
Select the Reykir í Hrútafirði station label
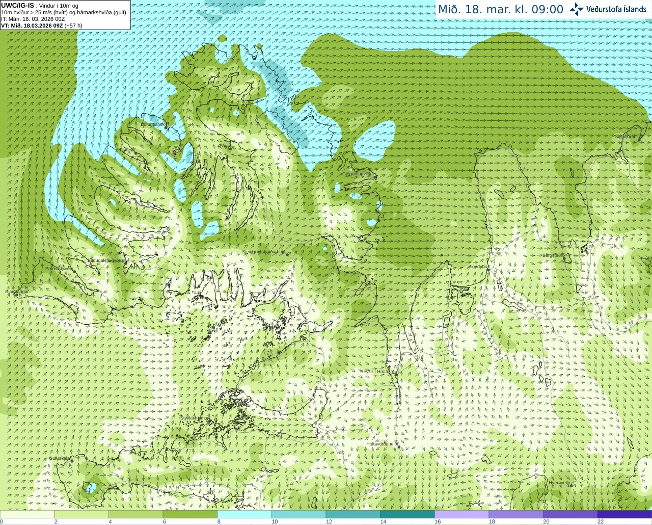378,372
